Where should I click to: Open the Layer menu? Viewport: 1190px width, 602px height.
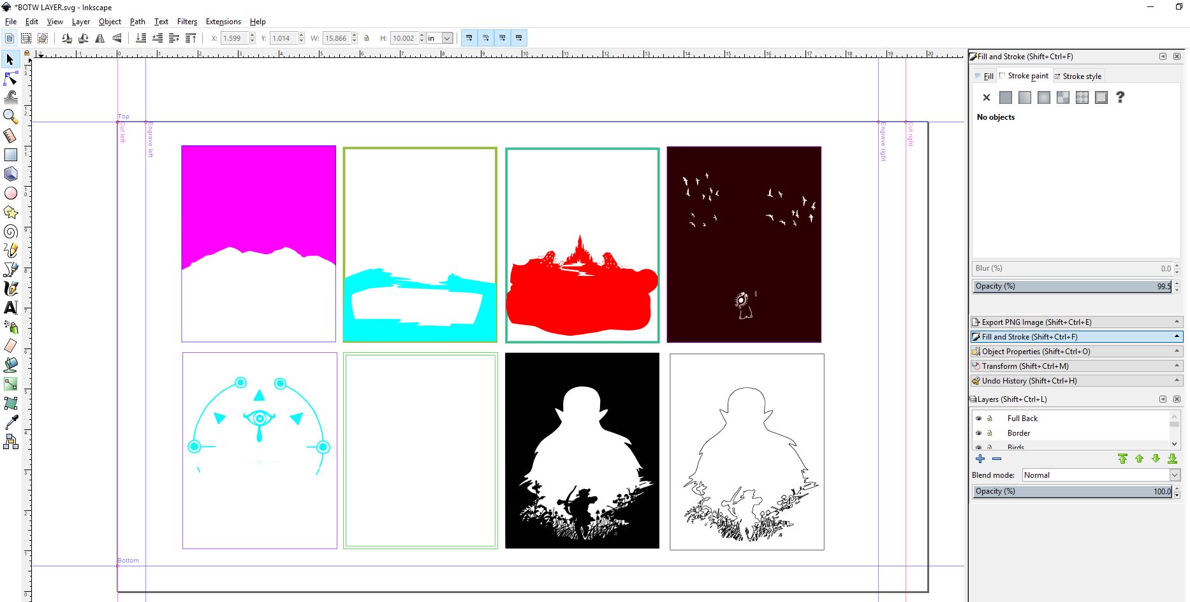click(x=81, y=21)
